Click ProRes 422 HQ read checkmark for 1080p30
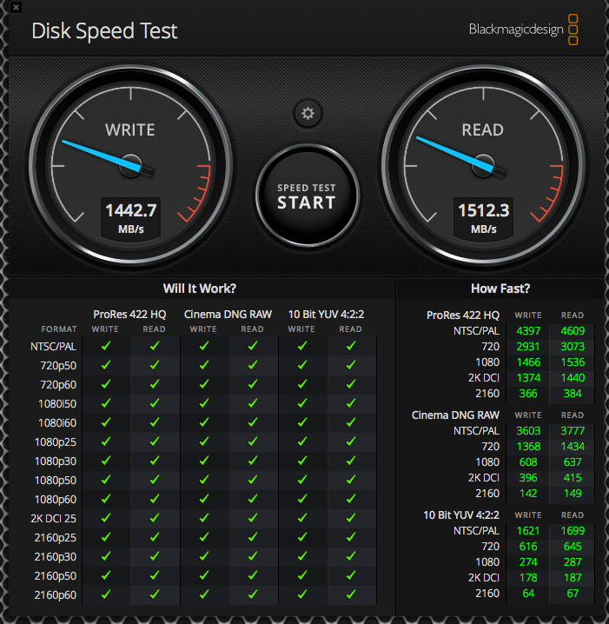Image resolution: width=609 pixels, height=624 pixels. click(x=155, y=461)
